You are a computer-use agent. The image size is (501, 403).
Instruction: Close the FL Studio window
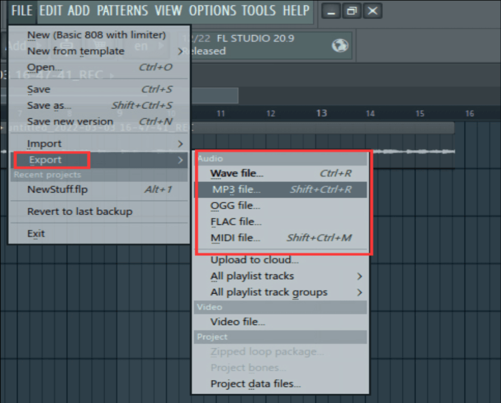[372, 11]
